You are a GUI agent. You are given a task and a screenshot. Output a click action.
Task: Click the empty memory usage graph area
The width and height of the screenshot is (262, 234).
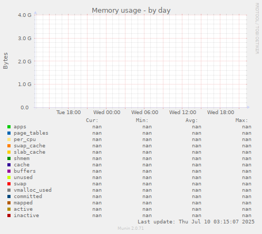141,61
